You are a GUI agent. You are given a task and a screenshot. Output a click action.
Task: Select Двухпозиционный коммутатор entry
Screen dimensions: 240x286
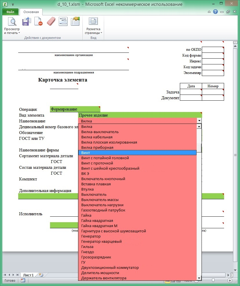pos(137,267)
